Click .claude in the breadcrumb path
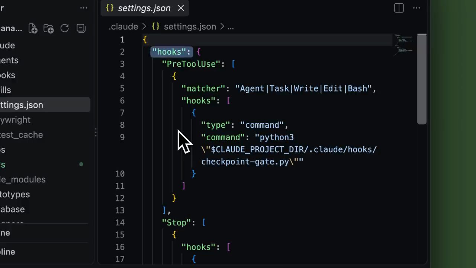Screen dimensions: 476x268 click(x=123, y=26)
